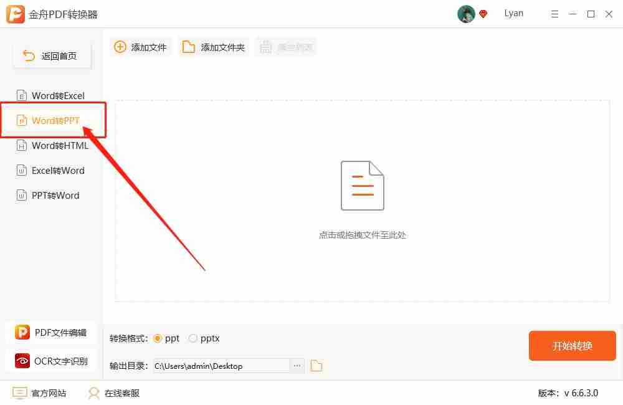Click the 金舟PDF转换器 app logo
The height and width of the screenshot is (405, 623).
point(16,14)
